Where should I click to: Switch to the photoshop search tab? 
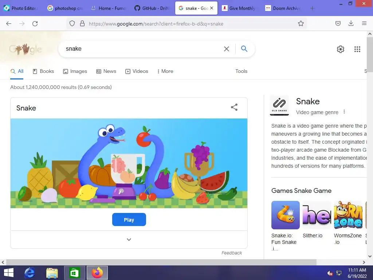[65, 8]
